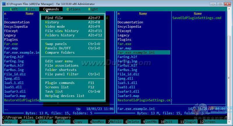Select Far.exe in right panel
This screenshot has width=233, height=126.
[124, 44]
